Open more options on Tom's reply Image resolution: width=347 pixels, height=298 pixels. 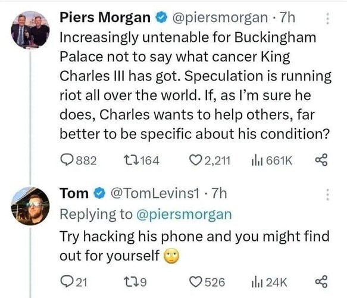coord(328,194)
